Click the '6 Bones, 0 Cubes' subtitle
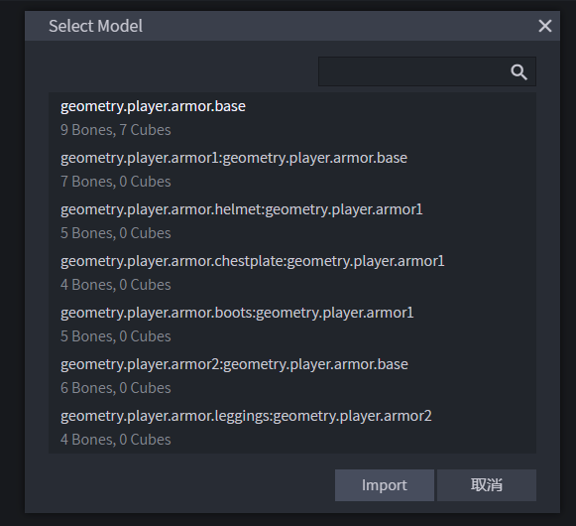The image size is (576, 526). point(116,388)
